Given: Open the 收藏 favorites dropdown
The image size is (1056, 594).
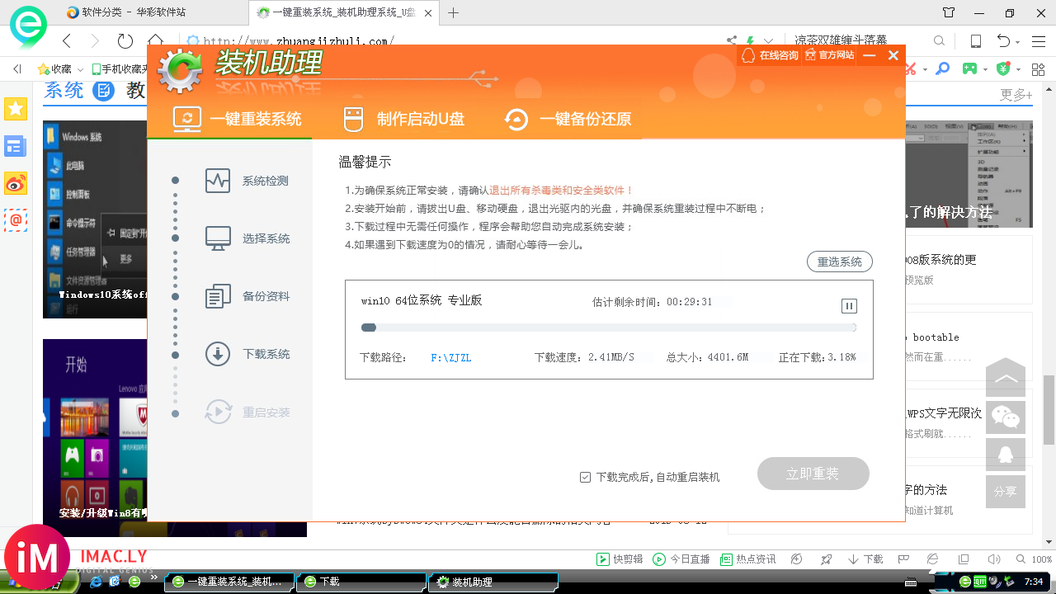Looking at the screenshot, I should tap(61, 69).
